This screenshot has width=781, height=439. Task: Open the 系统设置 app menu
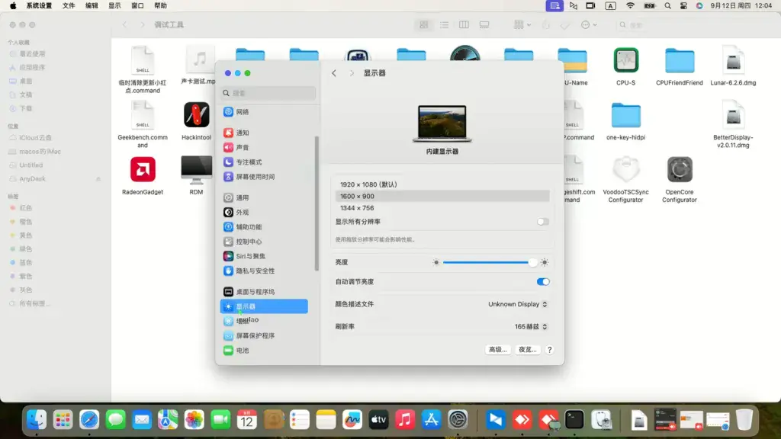[x=39, y=5]
